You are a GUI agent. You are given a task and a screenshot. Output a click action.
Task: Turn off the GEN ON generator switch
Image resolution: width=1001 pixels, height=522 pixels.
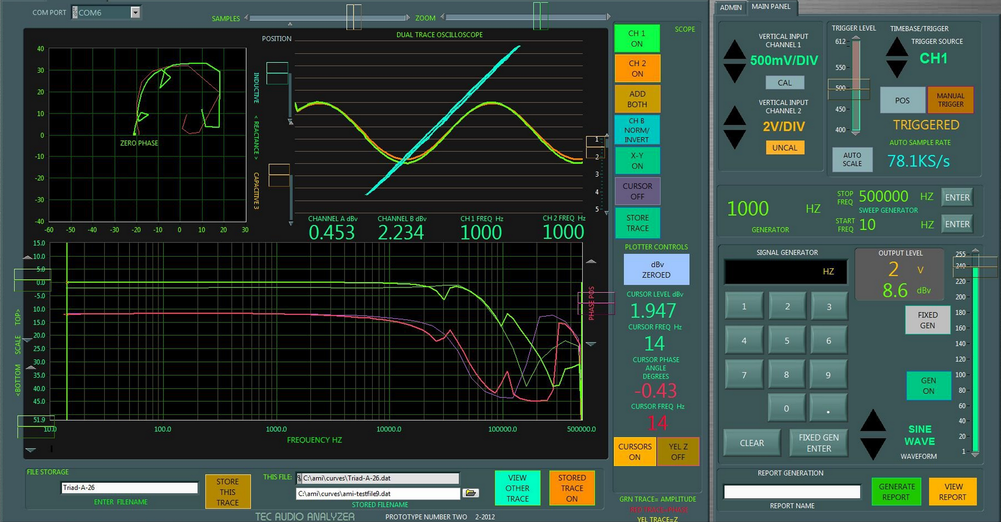[x=928, y=385]
